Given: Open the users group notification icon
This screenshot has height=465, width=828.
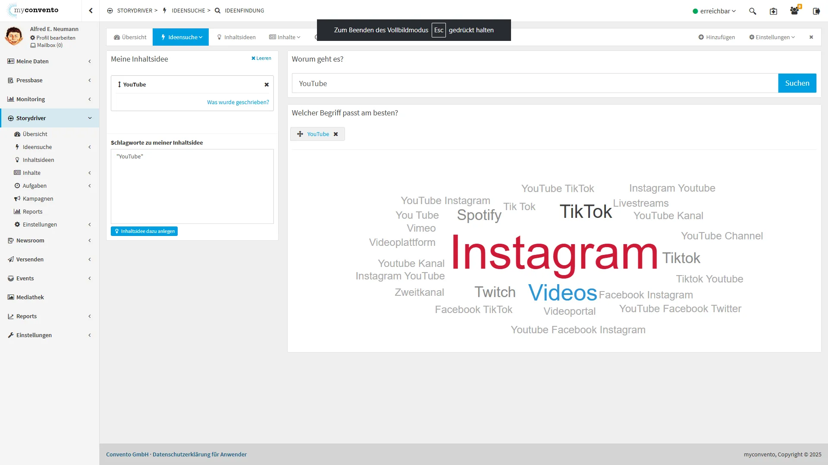Looking at the screenshot, I should click(x=794, y=11).
